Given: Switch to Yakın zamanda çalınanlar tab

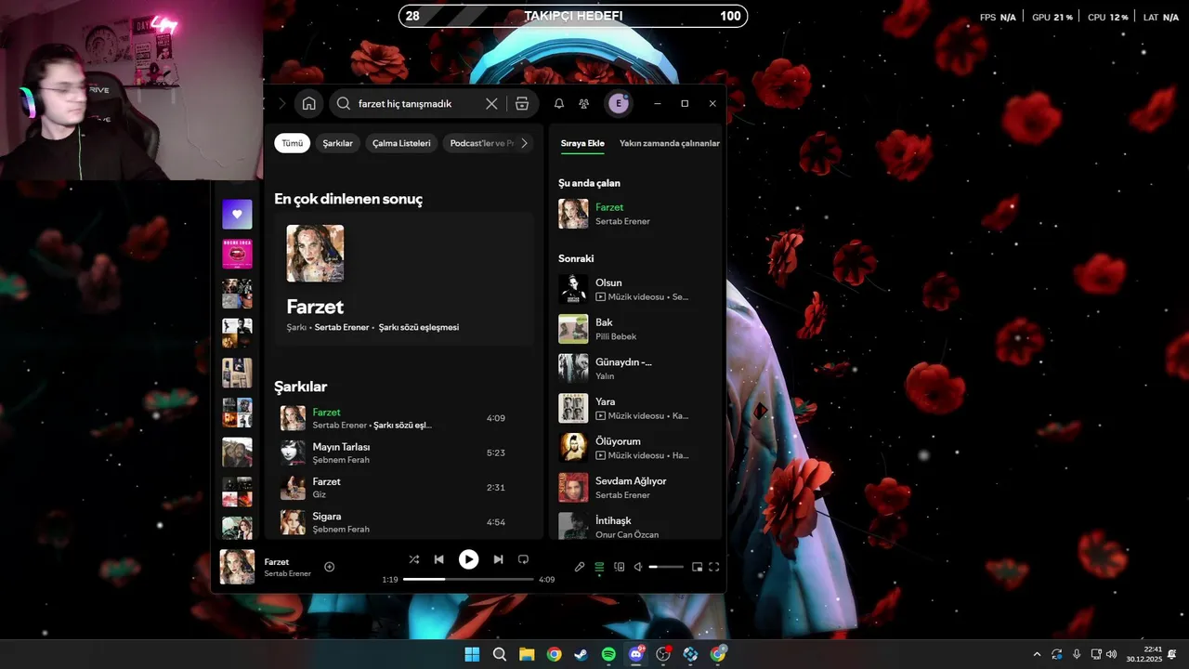Looking at the screenshot, I should click(x=670, y=143).
